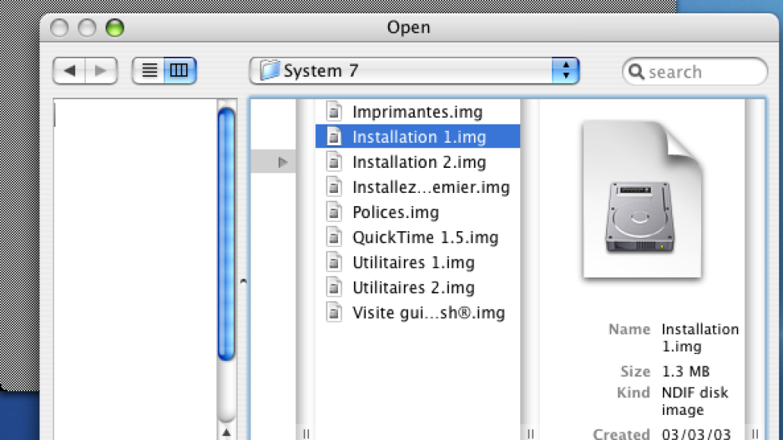The image size is (783, 440).
Task: Select Installation 2.img file
Action: tap(418, 162)
